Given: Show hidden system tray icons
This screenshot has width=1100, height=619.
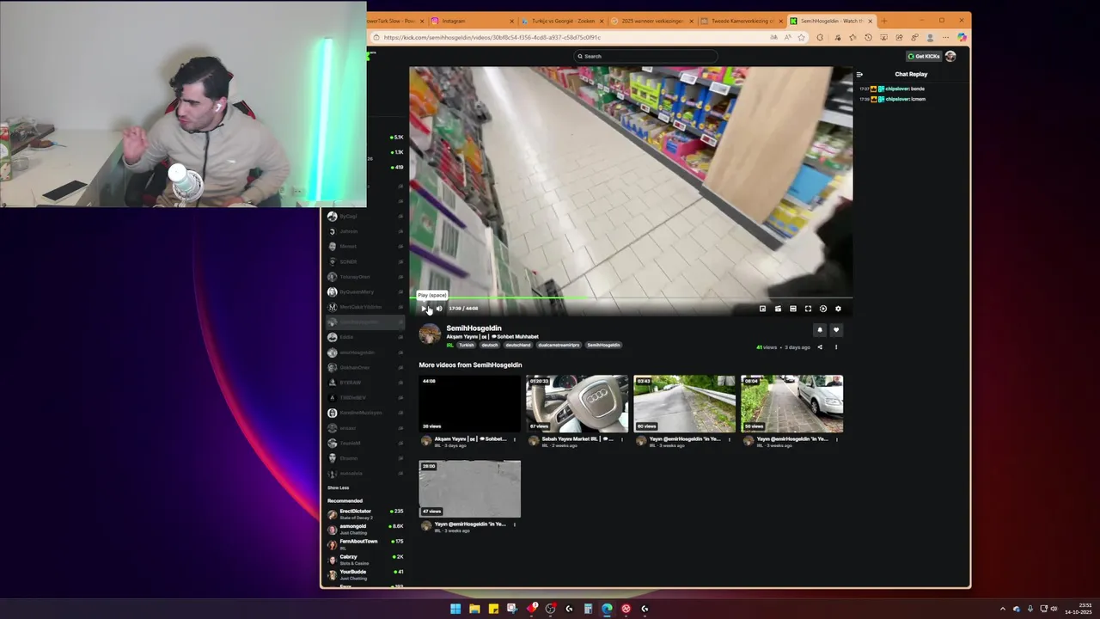Looking at the screenshot, I should (1002, 609).
